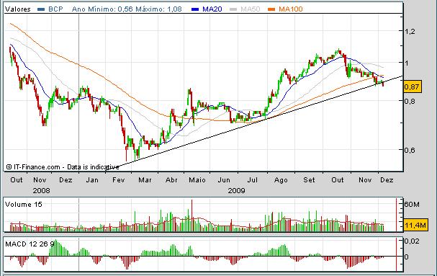This screenshot has width=437, height=276.
Task: Click the 0,02 MACD axis label
Action: coord(411,241)
